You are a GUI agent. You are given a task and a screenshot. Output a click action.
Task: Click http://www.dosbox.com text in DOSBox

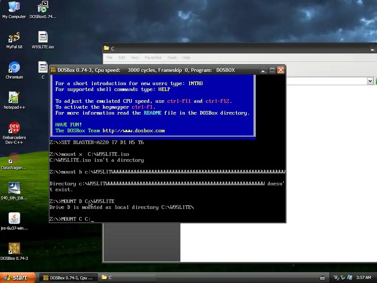pos(133,131)
